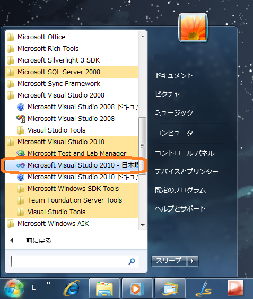
Task: Click the programs list scroll down arrow
Action: point(143,225)
